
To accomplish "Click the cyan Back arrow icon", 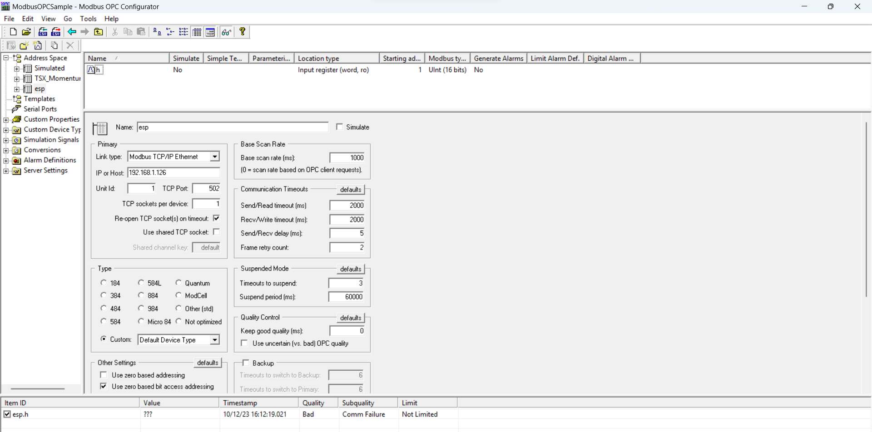I will click(72, 32).
